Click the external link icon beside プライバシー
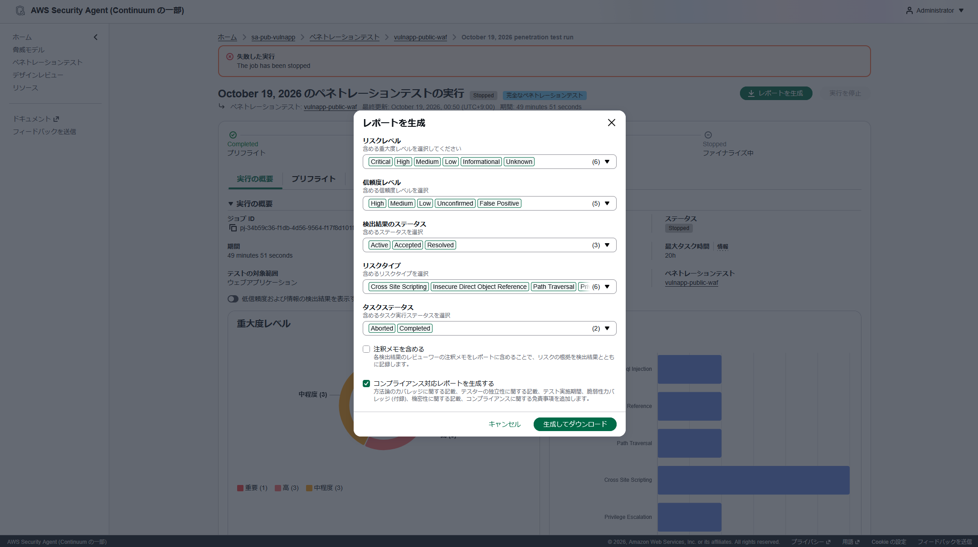Screen dimensions: 978x547 [x=828, y=542]
